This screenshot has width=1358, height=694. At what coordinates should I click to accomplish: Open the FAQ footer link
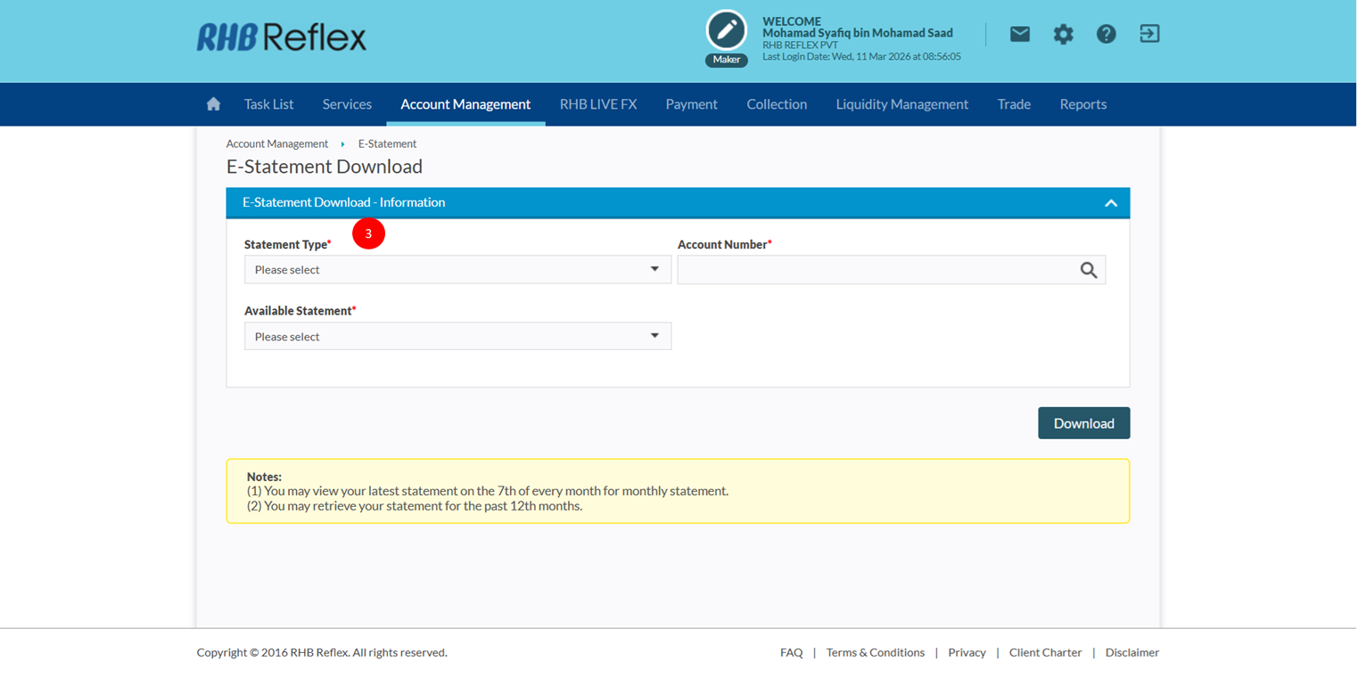791,652
